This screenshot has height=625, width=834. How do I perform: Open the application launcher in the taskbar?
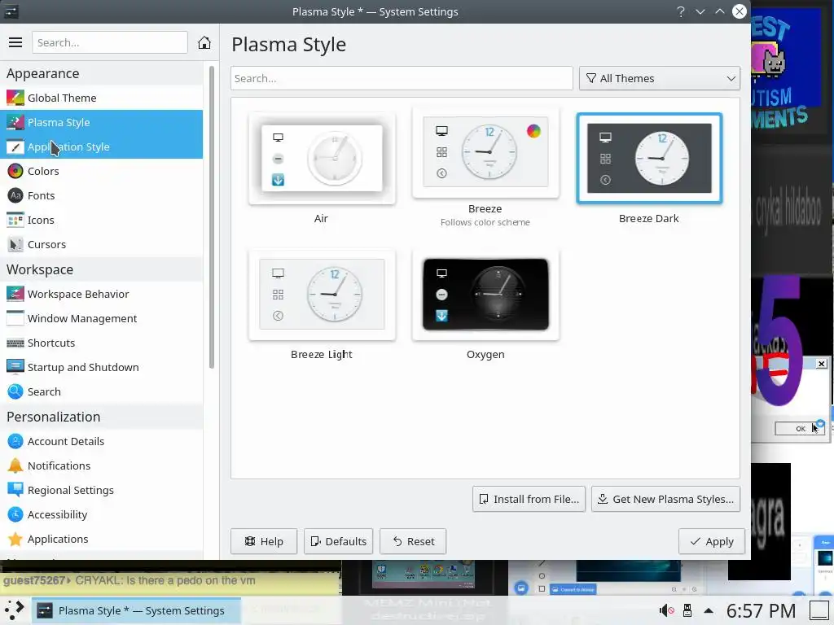[x=15, y=610]
